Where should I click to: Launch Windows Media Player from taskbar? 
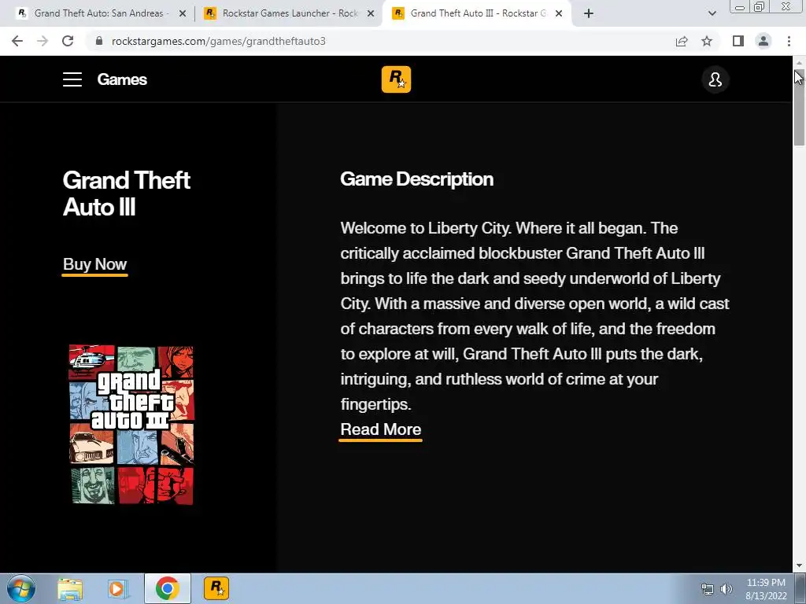(x=118, y=588)
